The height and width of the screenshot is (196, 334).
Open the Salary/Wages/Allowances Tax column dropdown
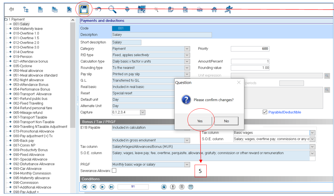pos(312,147)
